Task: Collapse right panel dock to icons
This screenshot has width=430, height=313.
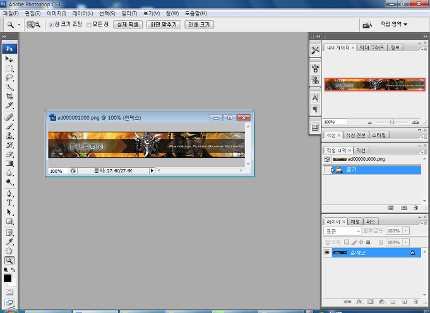Action: pyautogui.click(x=425, y=37)
